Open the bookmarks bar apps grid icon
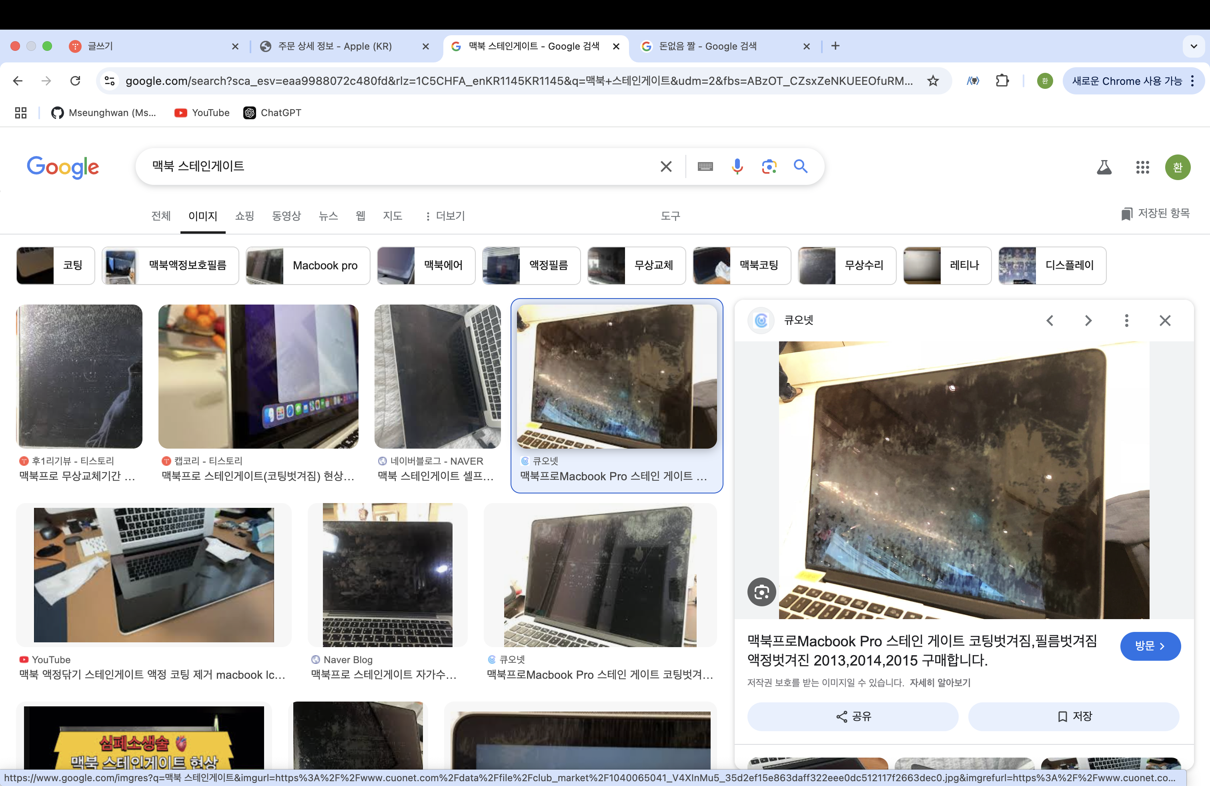This screenshot has height=786, width=1210. coord(21,113)
